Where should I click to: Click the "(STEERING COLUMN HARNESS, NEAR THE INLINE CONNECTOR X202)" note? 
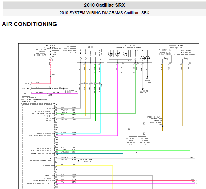click(154, 120)
